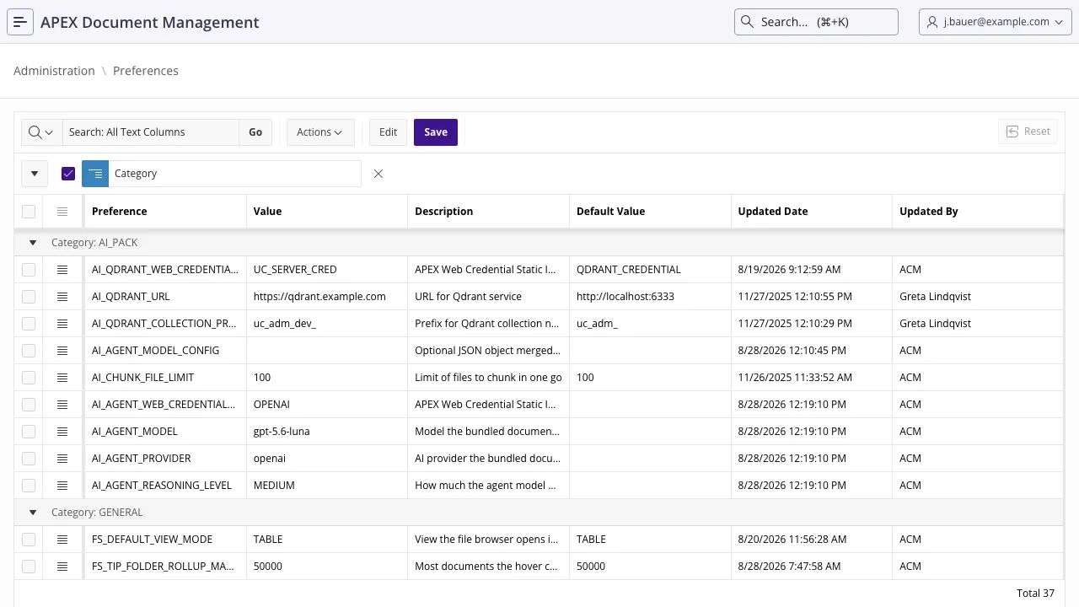
Task: Click the control break icon beside Category
Action: pyautogui.click(x=95, y=174)
